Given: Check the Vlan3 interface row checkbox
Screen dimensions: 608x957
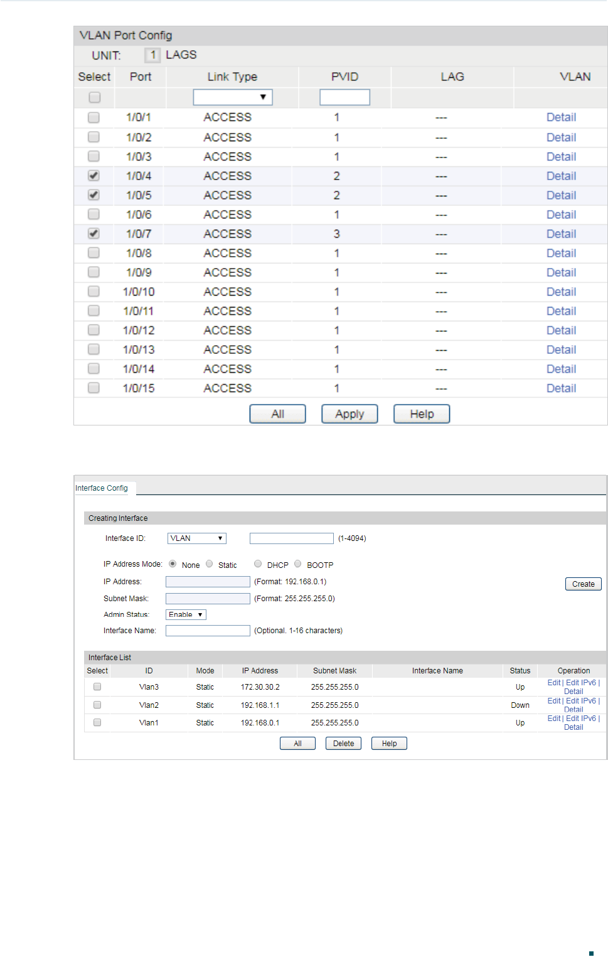Looking at the screenshot, I should pyautogui.click(x=97, y=687).
